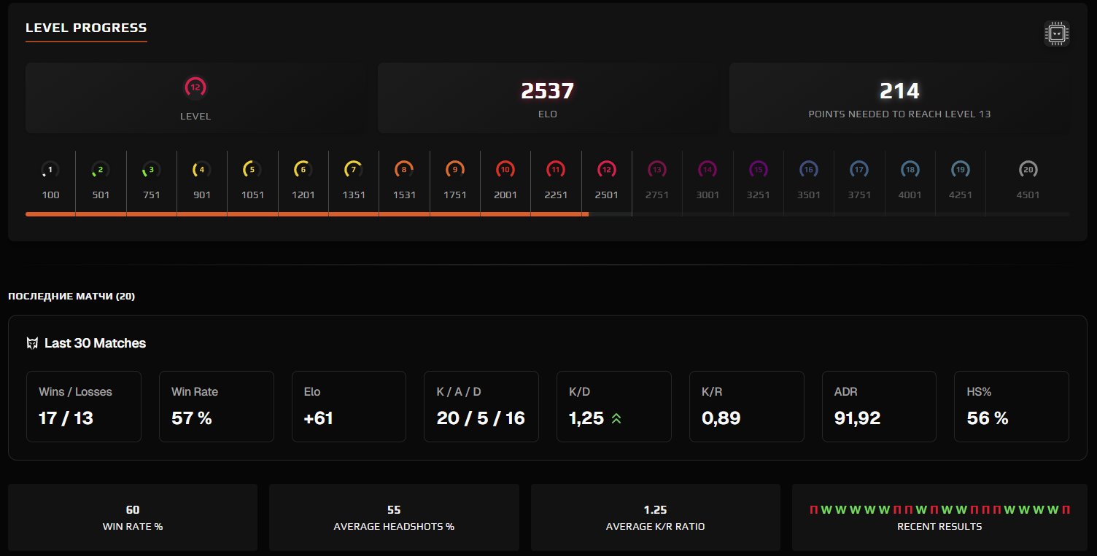Select the level 13 badge at 2751

(x=656, y=169)
